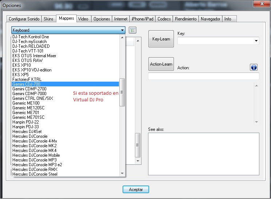Close the Opciones dialog window
Image resolution: width=271 pixels, height=199 pixels.
(262, 4)
